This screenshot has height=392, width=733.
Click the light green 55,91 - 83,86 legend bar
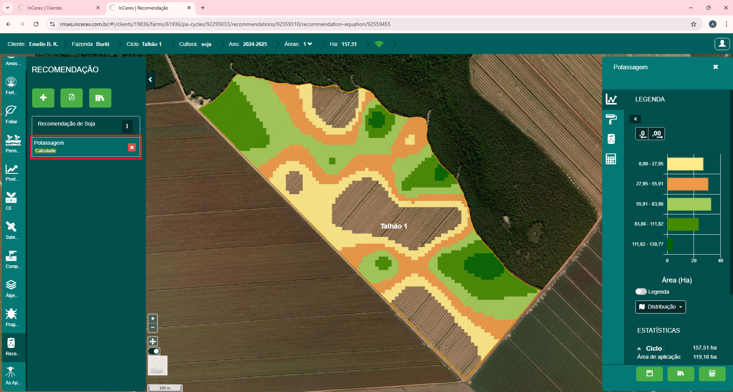coord(689,204)
